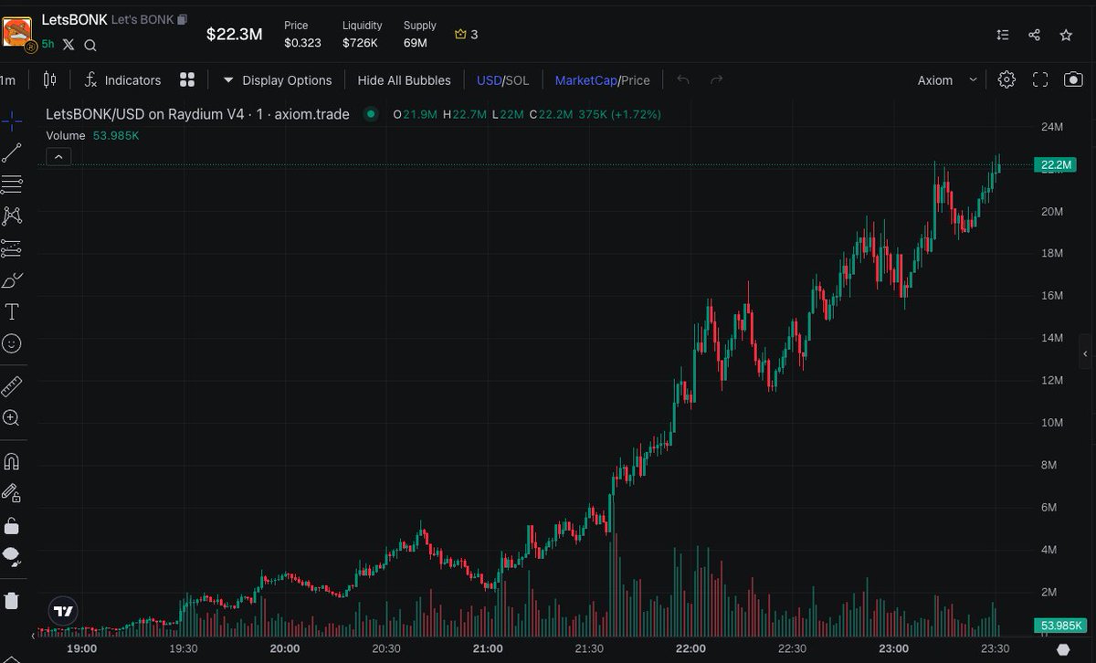Screen dimensions: 1096x663
Task: Expand the Display Options dropdown
Action: [x=278, y=80]
